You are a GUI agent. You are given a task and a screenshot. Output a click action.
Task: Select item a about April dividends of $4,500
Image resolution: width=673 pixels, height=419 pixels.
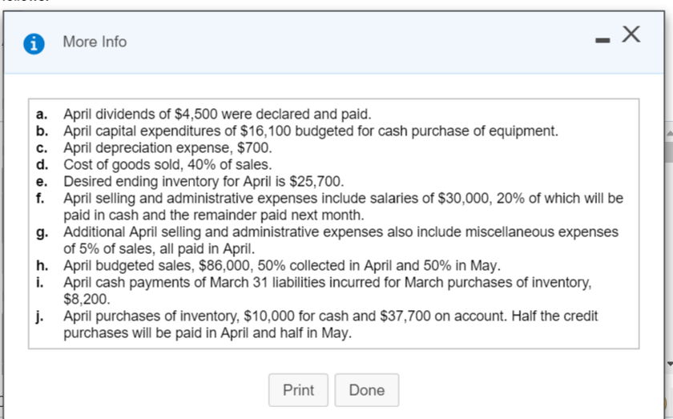pyautogui.click(x=217, y=115)
